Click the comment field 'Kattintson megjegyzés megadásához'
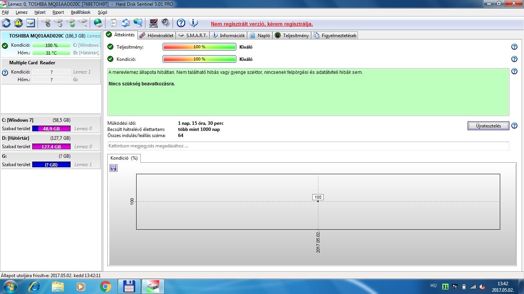 [x=308, y=146]
